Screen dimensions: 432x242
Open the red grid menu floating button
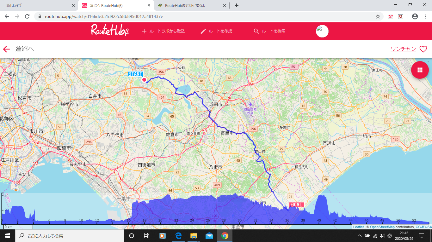(420, 70)
